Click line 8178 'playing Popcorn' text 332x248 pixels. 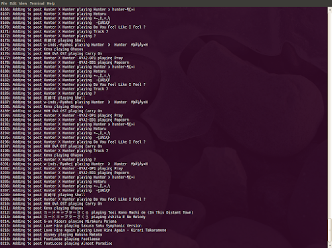point(114,62)
